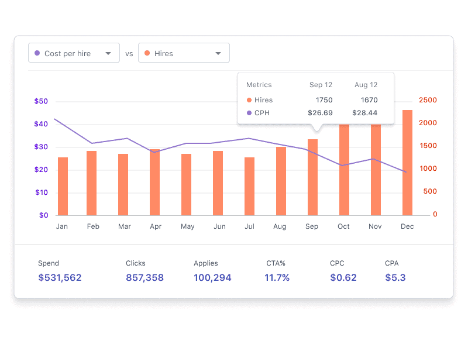This screenshot has width=468, height=351.
Task: Click the Aug 12 column header in tooltip
Action: 366,85
